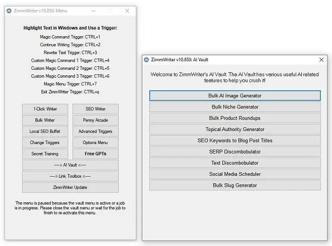Click the ZimmWriter Menu window app icon

(9, 11)
